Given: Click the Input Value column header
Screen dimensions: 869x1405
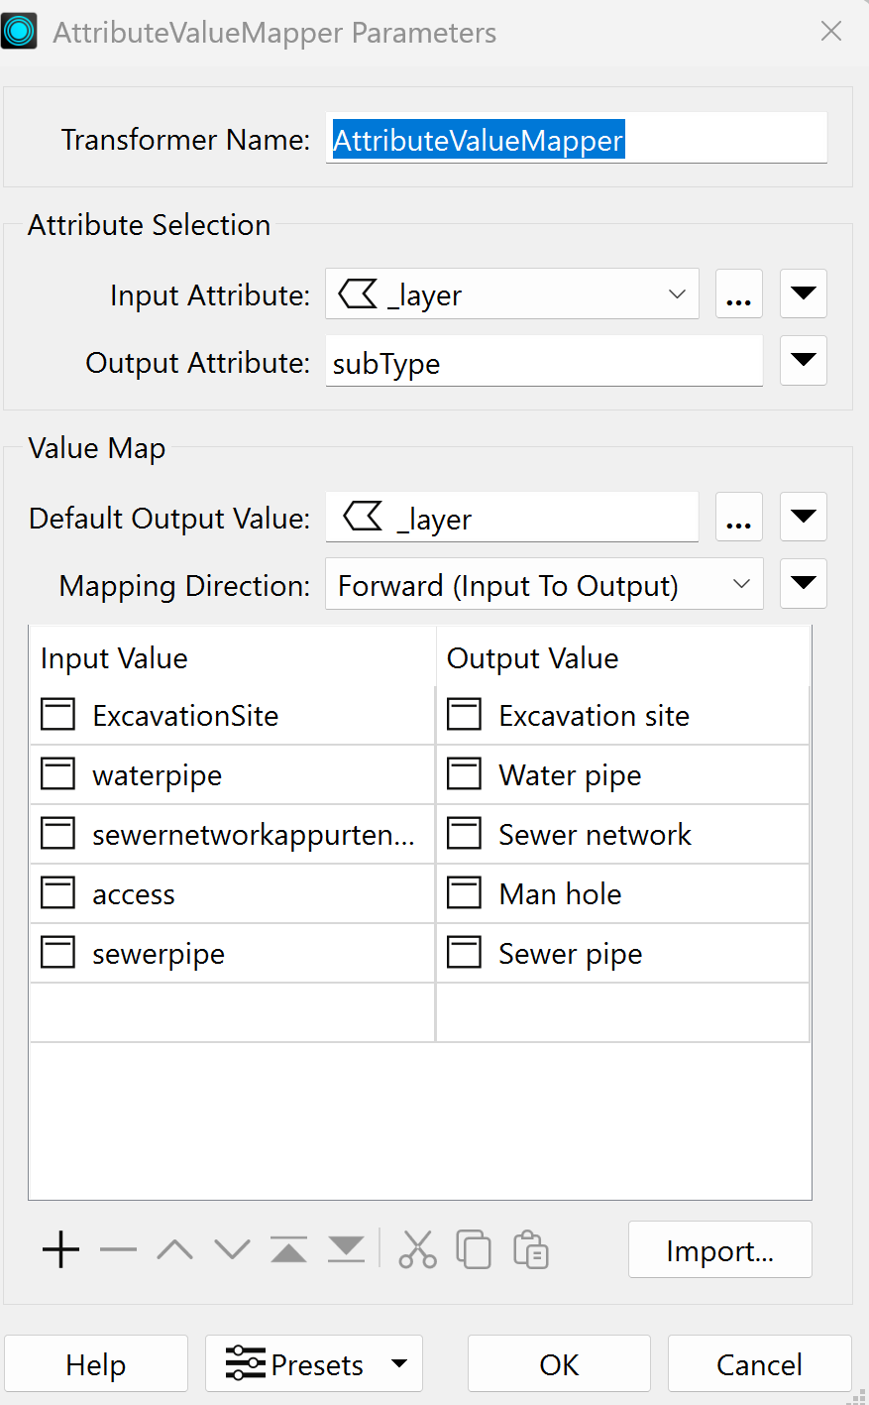Looking at the screenshot, I should [x=232, y=656].
